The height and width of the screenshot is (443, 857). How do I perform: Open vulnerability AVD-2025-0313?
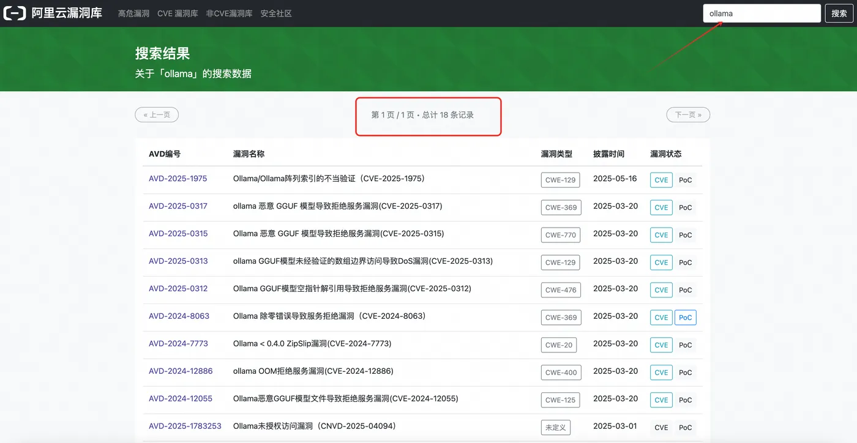point(178,261)
